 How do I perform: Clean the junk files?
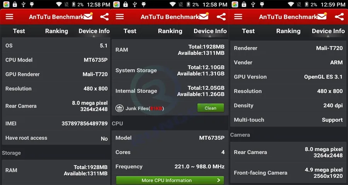[211, 108]
